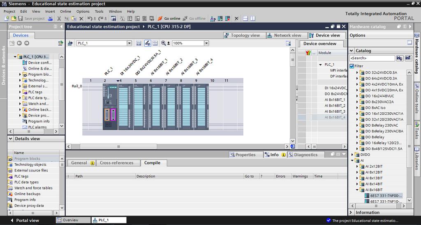Open the 100% zoom level dropdown
Image resolution: width=421 pixels, height=225 pixels.
[x=206, y=43]
